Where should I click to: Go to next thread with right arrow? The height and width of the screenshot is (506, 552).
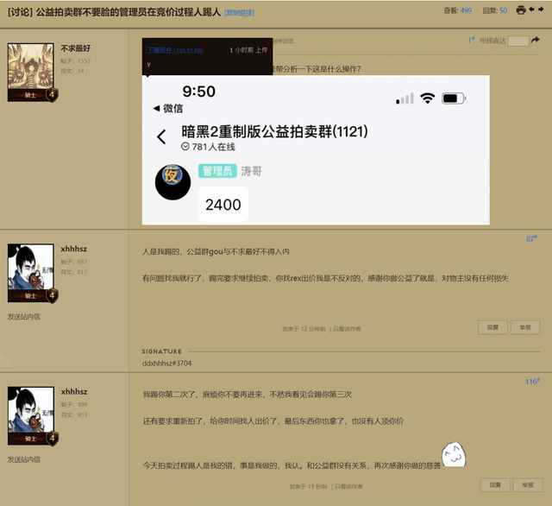(541, 9)
